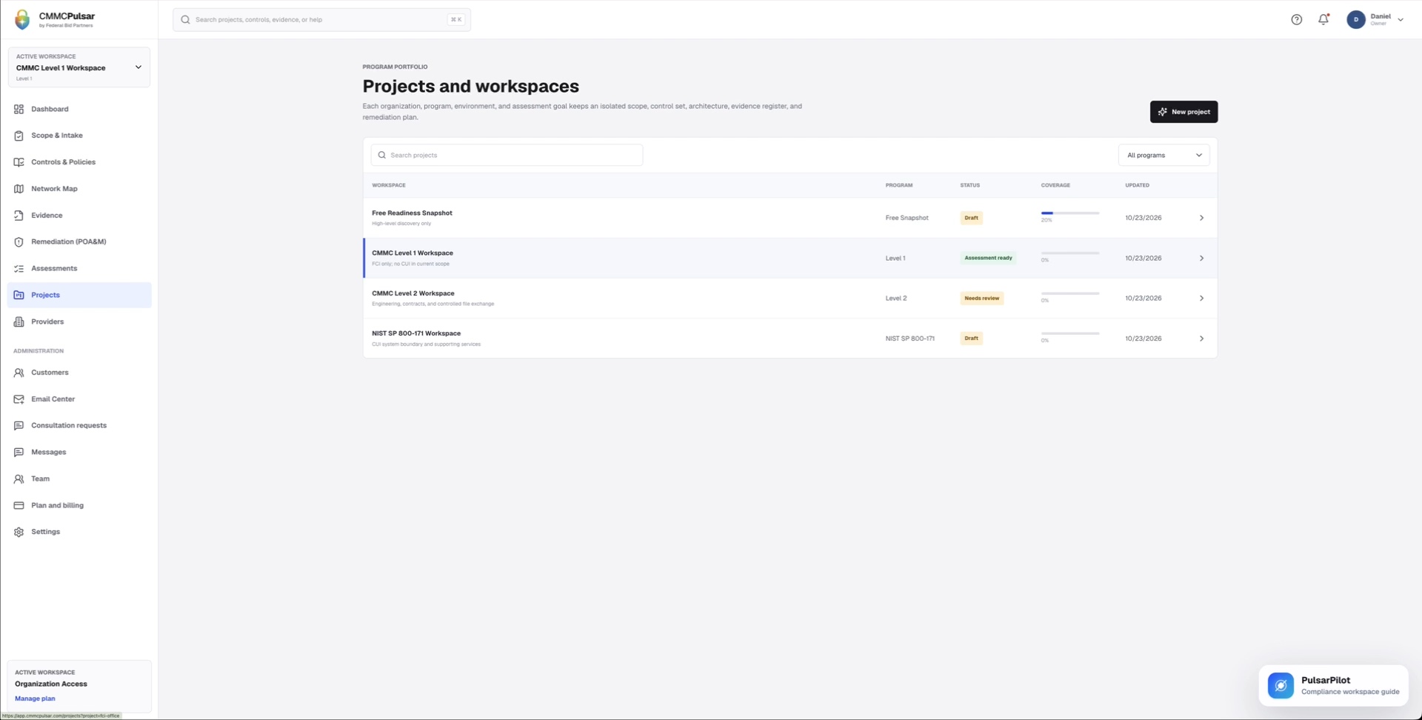Click the UPDATED column header
The height and width of the screenshot is (720, 1422).
(1137, 185)
